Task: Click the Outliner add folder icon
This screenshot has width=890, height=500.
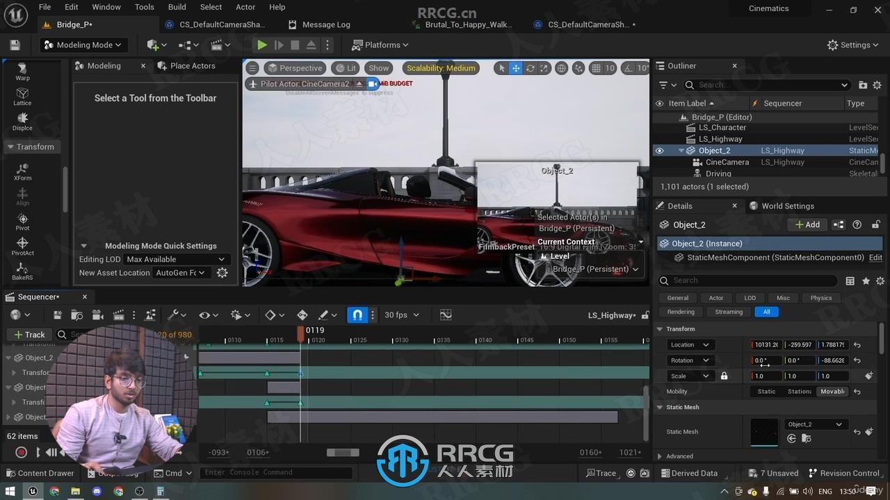Action: [863, 85]
